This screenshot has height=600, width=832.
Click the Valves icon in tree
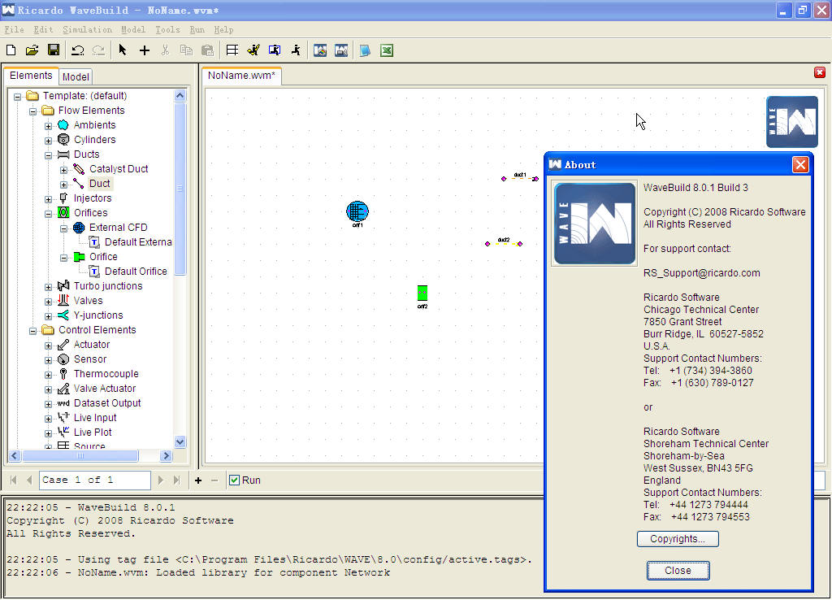pyautogui.click(x=63, y=301)
